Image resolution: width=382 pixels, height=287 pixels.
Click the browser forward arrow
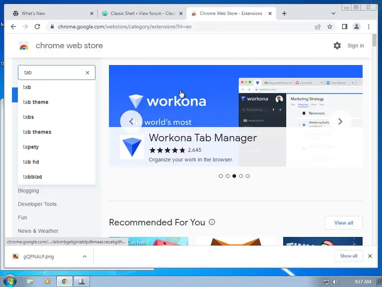click(x=25, y=27)
